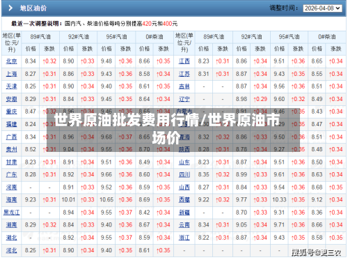Screen dimensions: 348x260
Task: Select the 西藏 region link
Action: pos(184,200)
